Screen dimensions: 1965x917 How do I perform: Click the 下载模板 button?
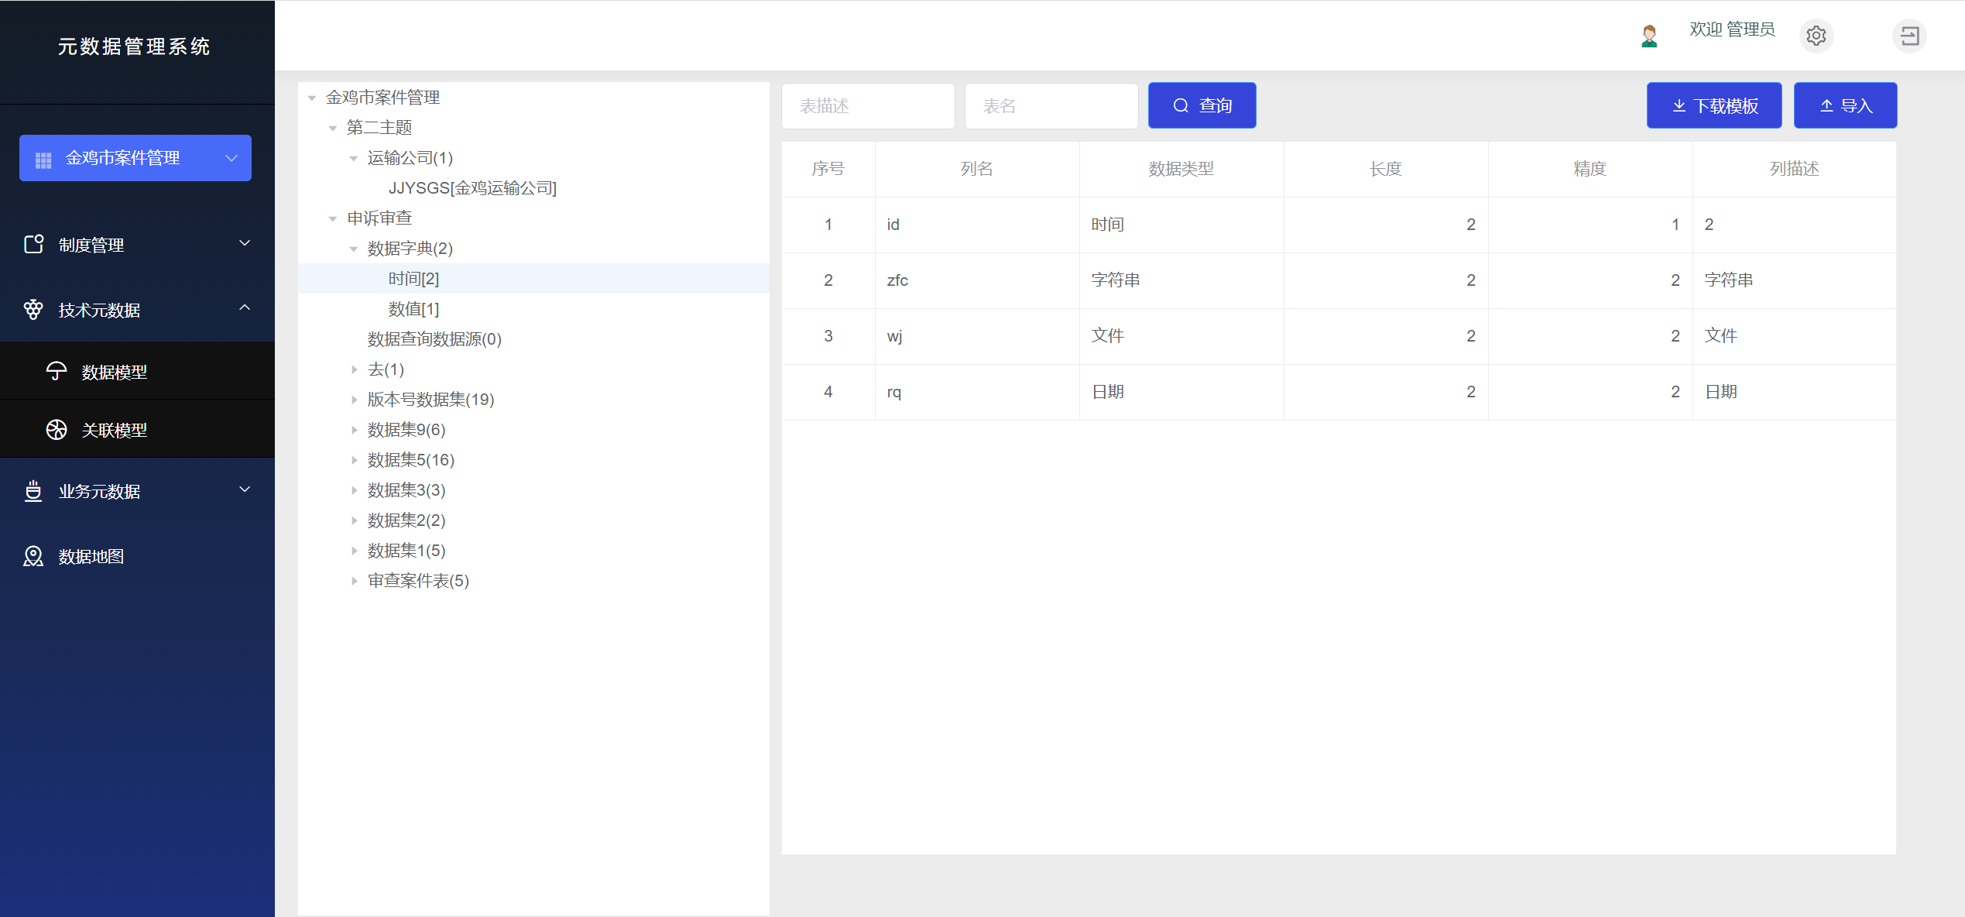[x=1713, y=105]
